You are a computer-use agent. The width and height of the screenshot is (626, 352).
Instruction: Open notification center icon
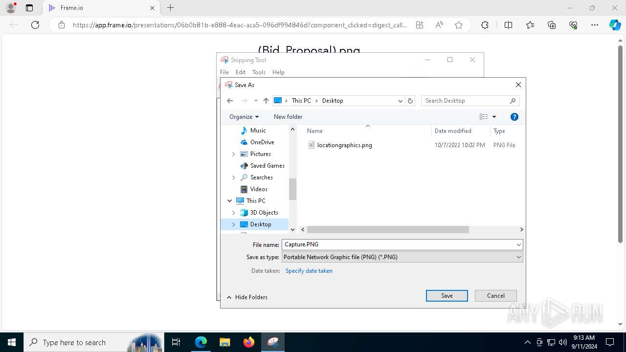(610, 342)
